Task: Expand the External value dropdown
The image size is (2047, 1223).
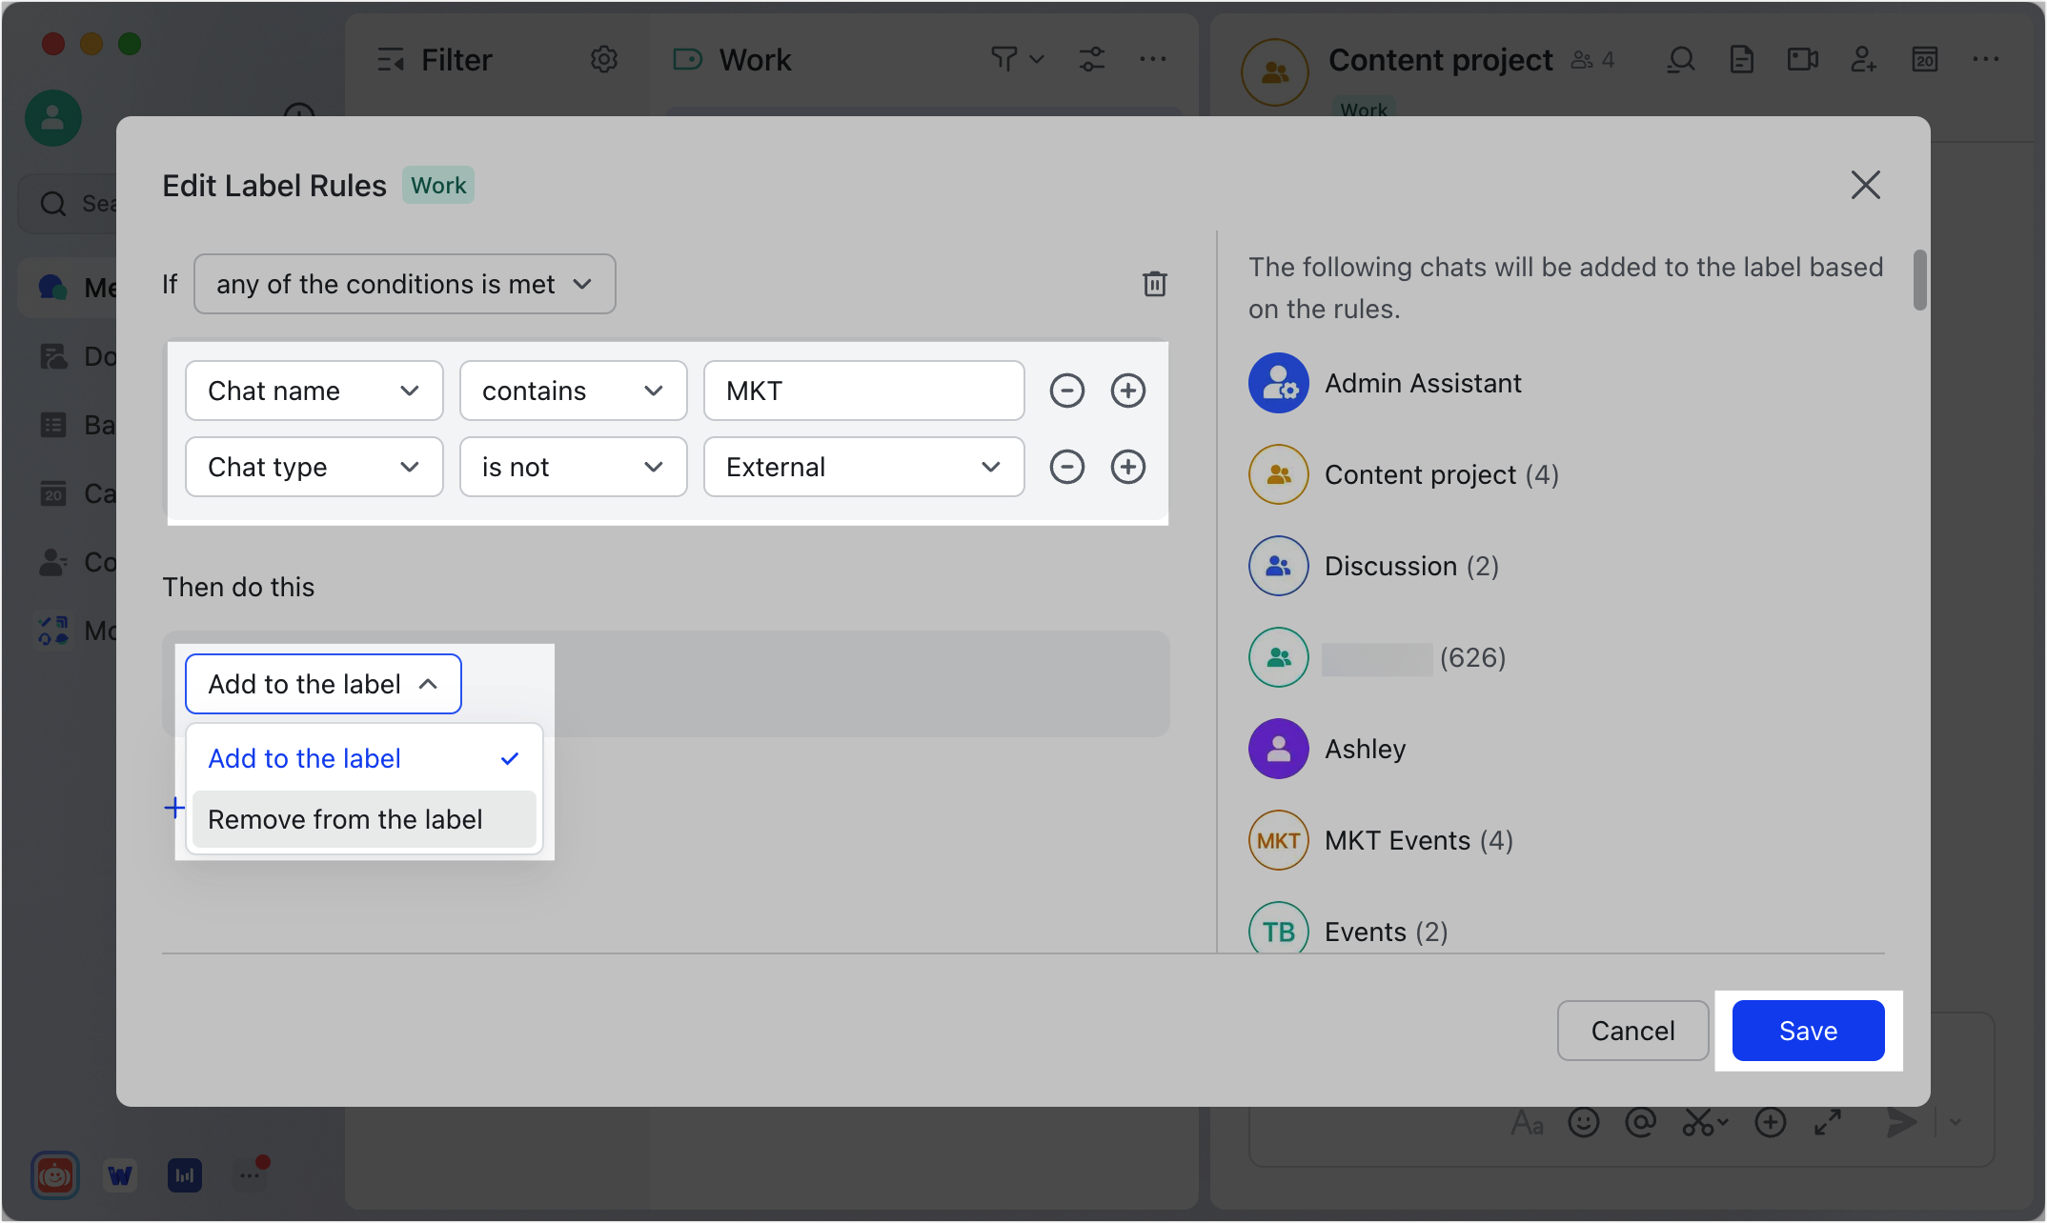Action: tap(863, 467)
